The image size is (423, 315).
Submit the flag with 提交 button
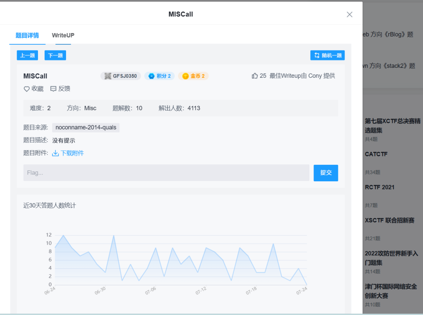[326, 173]
